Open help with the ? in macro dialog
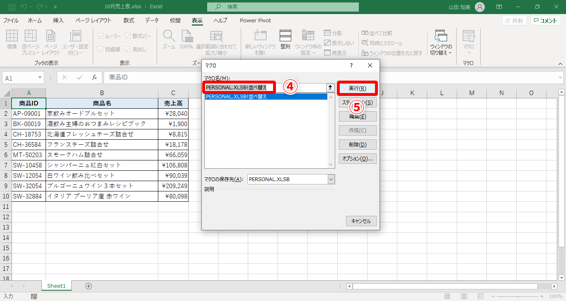This screenshot has height=301, width=566. [351, 65]
